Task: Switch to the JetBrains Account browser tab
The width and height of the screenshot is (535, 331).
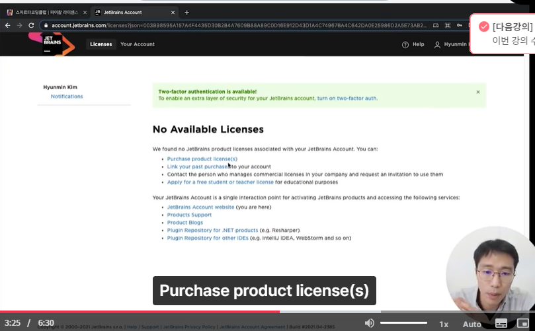Action: pyautogui.click(x=135, y=13)
